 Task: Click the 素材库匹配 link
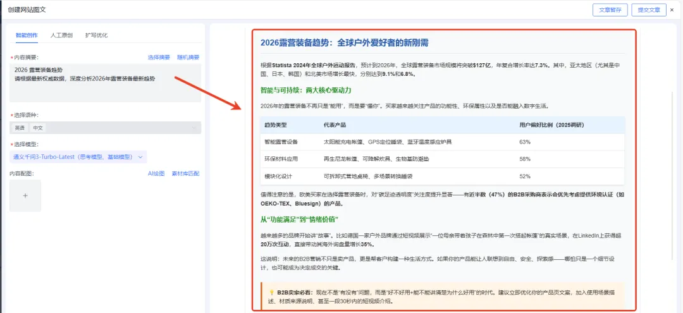pyautogui.click(x=185, y=173)
